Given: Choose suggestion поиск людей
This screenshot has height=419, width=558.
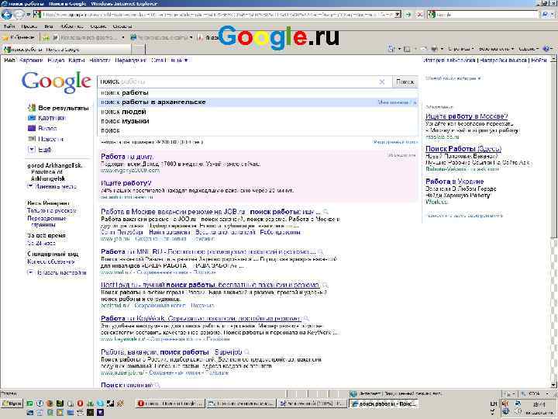Looking at the screenshot, I should pos(257,112).
